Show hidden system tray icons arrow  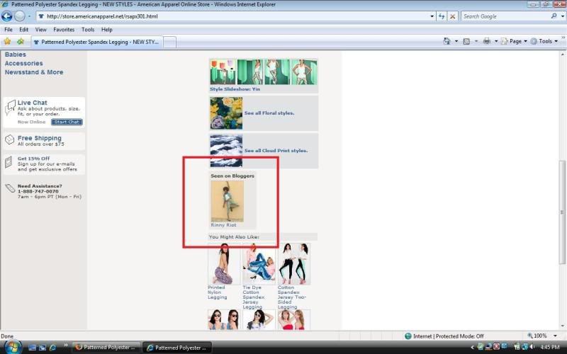coord(472,347)
